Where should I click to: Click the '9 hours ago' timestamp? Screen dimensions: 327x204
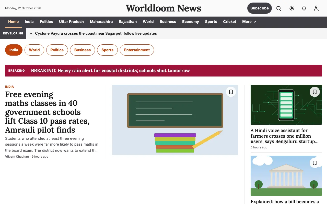point(40,157)
